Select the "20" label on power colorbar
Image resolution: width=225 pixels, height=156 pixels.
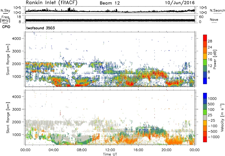tap(210, 54)
